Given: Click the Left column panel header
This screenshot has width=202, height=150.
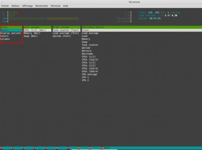Looking at the screenshot, I should click(x=38, y=27).
